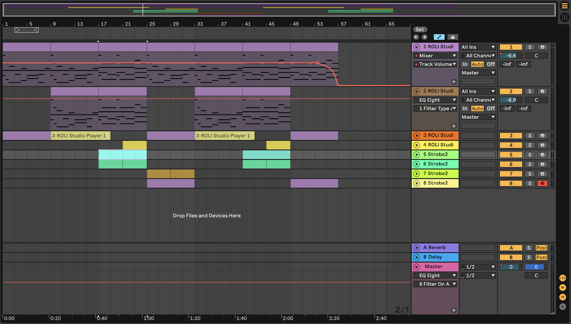Image resolution: width=571 pixels, height=324 pixels.
Task: Click the arrangement overview strip
Action: [279, 10]
